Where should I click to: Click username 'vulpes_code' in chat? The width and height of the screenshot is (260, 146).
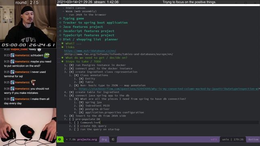[19, 49]
